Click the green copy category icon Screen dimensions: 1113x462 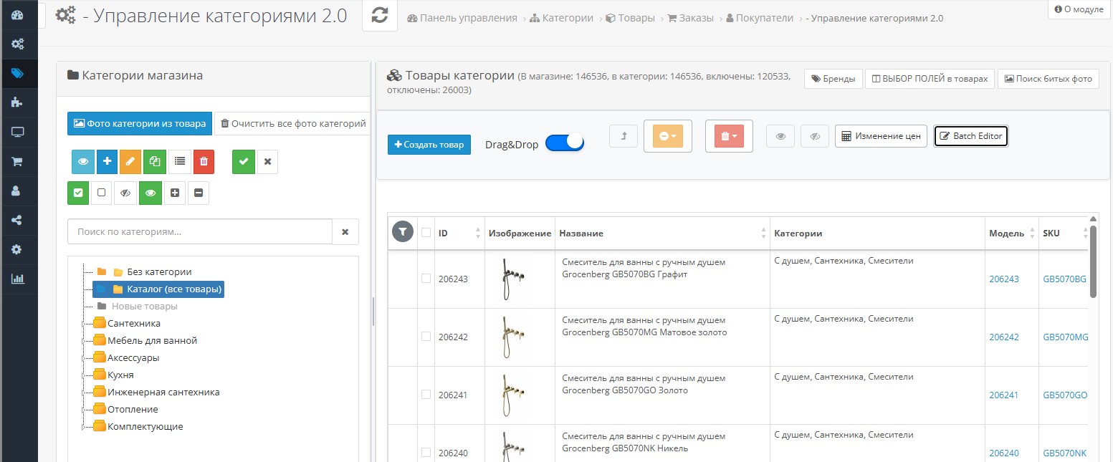[x=155, y=162]
